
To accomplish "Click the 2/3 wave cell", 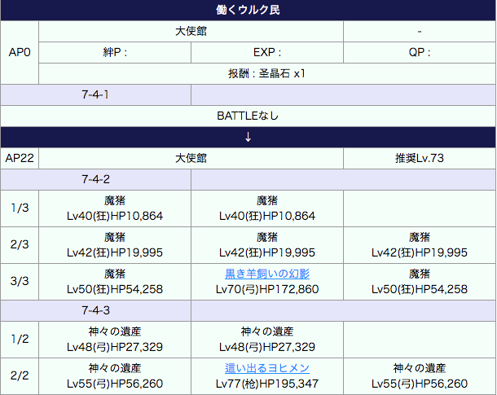I will (20, 244).
